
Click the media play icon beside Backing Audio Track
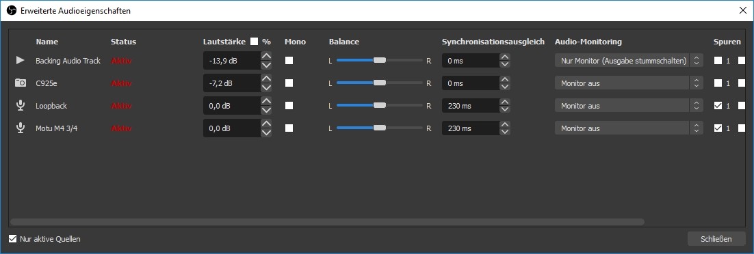[21, 61]
